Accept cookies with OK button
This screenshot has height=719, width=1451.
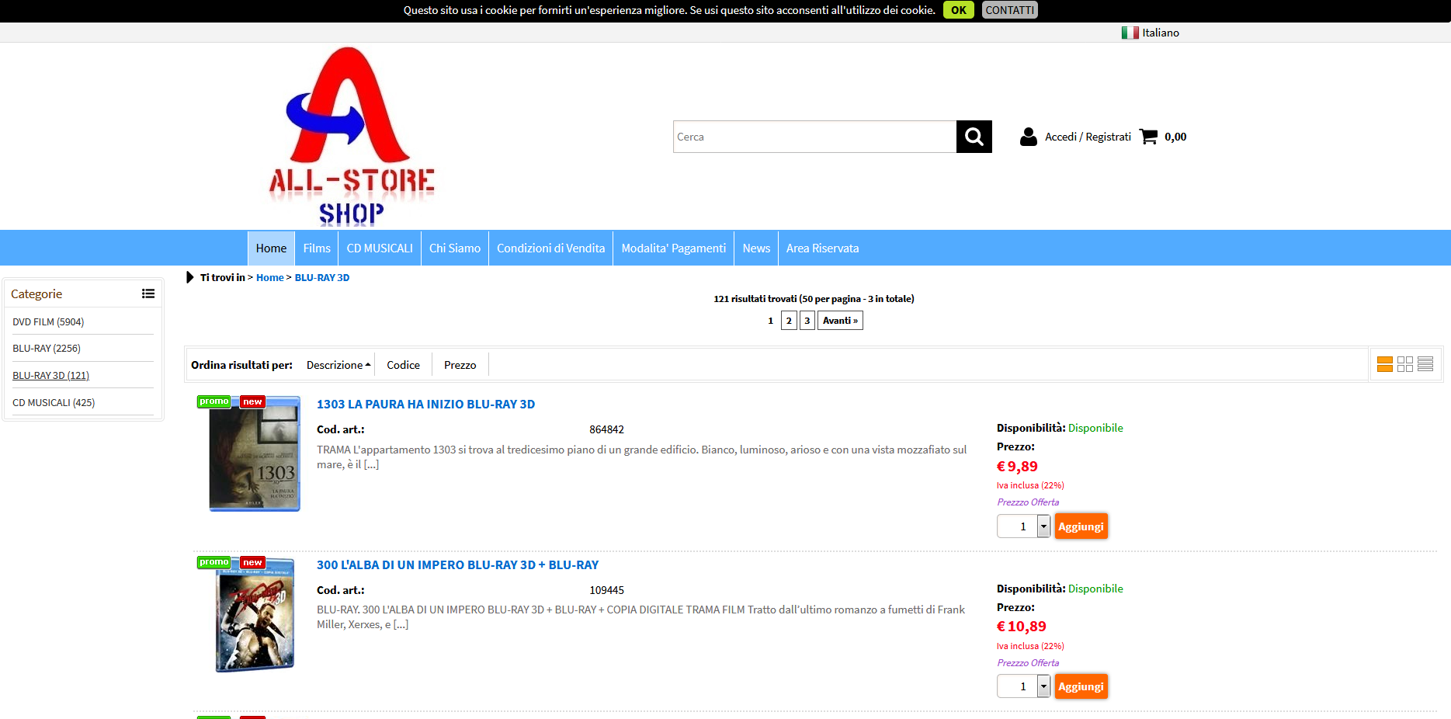point(959,10)
